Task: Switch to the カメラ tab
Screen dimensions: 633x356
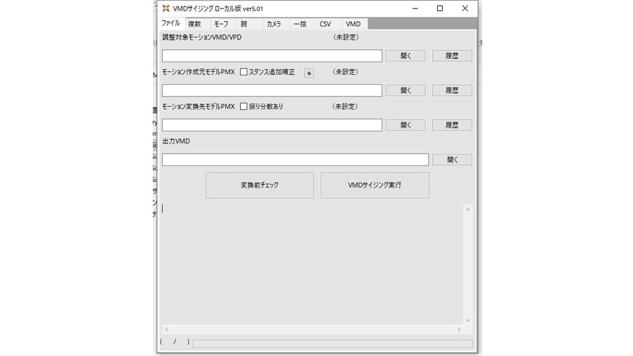Action: 273,24
